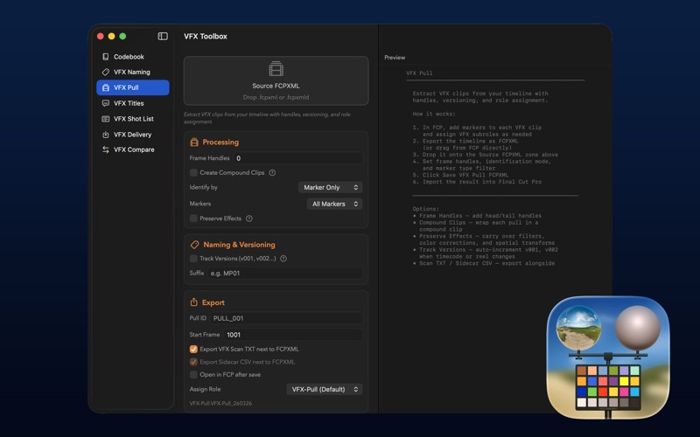Viewport: 700px width, 437px height.
Task: Switch to VFX Naming
Action: tap(133, 72)
